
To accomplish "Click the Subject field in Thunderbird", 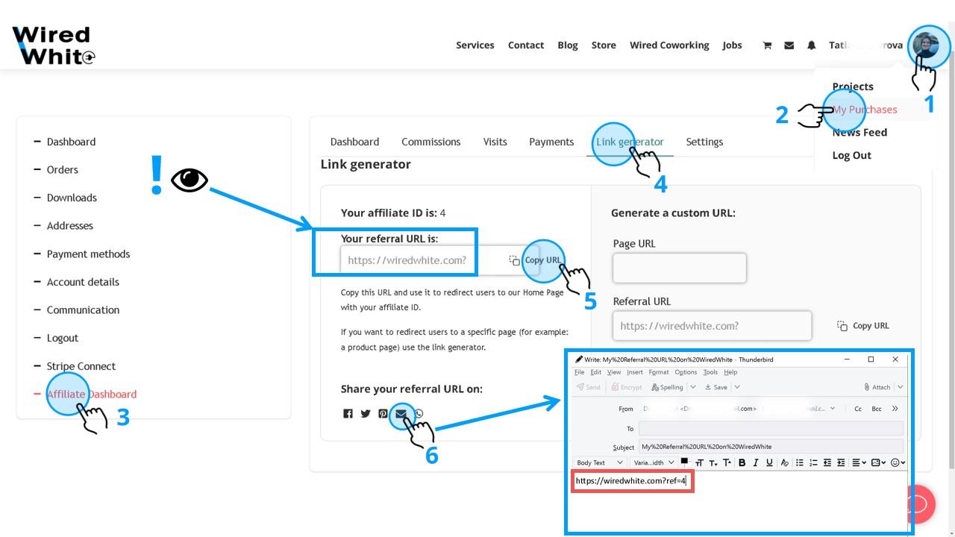I will point(771,447).
